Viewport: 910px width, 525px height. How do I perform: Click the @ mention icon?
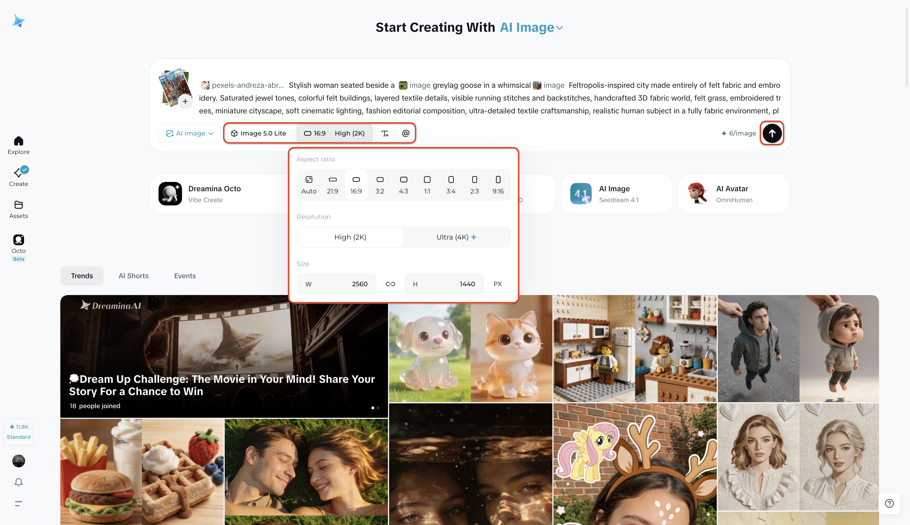point(405,133)
